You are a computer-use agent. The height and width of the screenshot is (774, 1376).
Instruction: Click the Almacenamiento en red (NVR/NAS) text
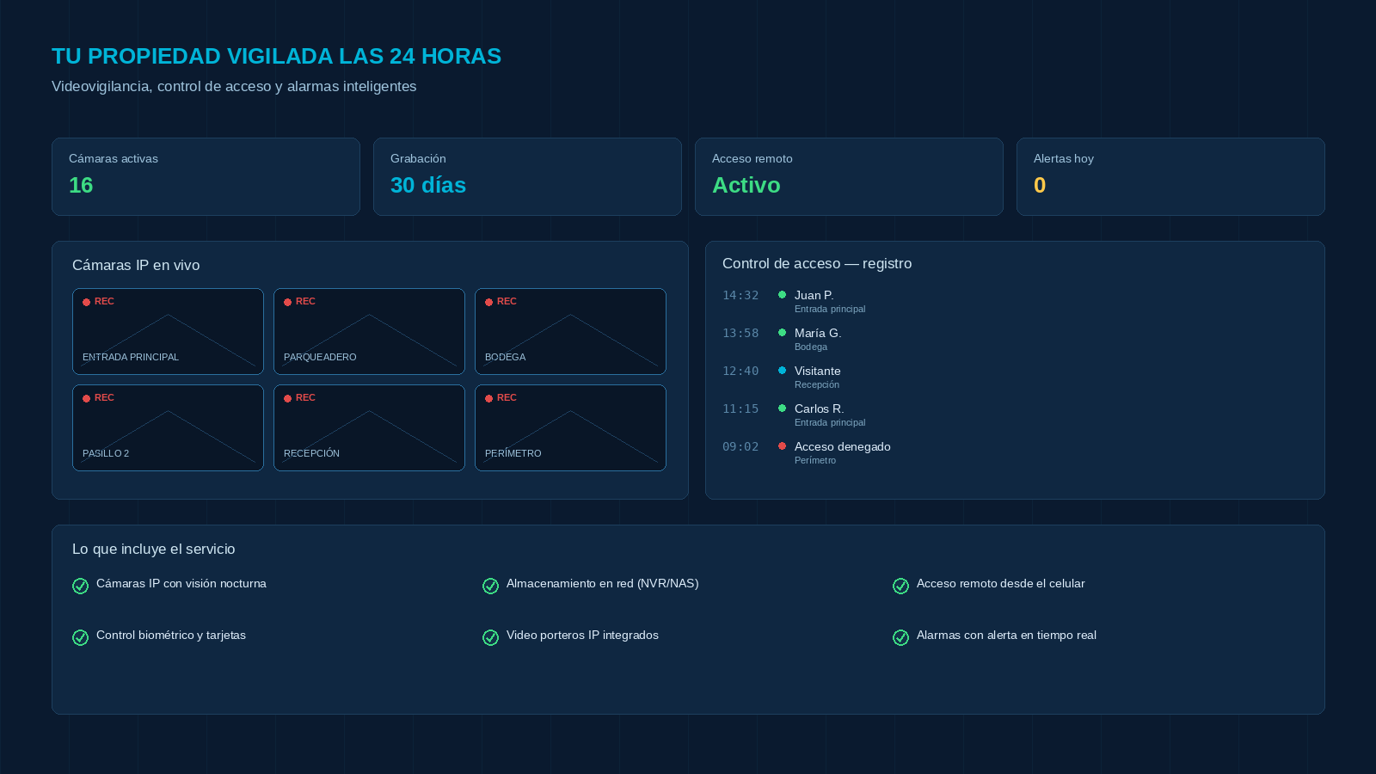pos(602,583)
